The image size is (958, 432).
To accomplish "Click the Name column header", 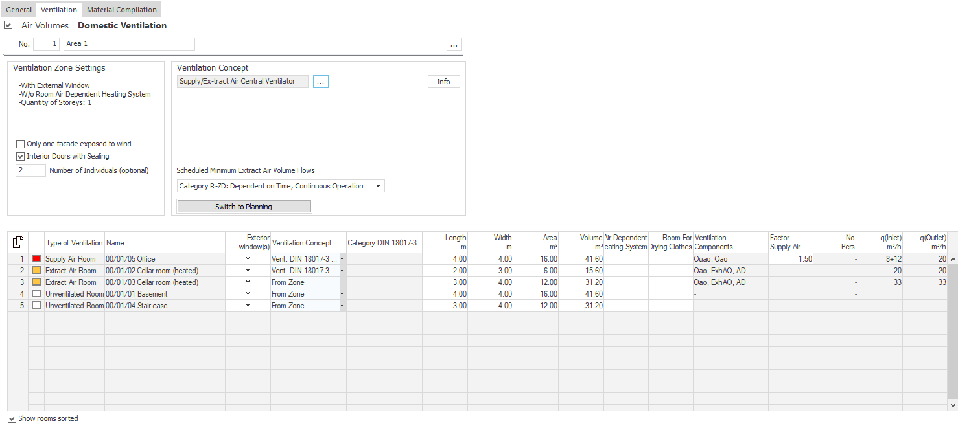I will point(165,243).
